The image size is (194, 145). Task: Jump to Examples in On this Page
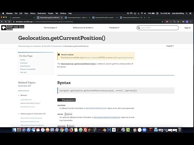[24, 63]
